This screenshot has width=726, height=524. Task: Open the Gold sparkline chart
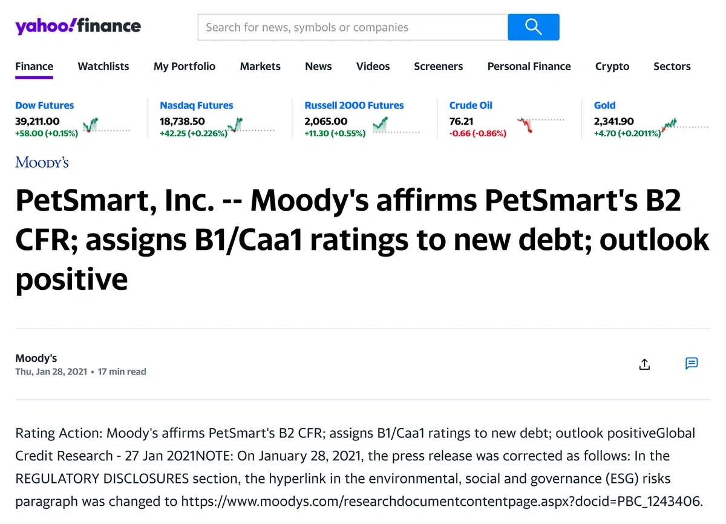tap(685, 125)
